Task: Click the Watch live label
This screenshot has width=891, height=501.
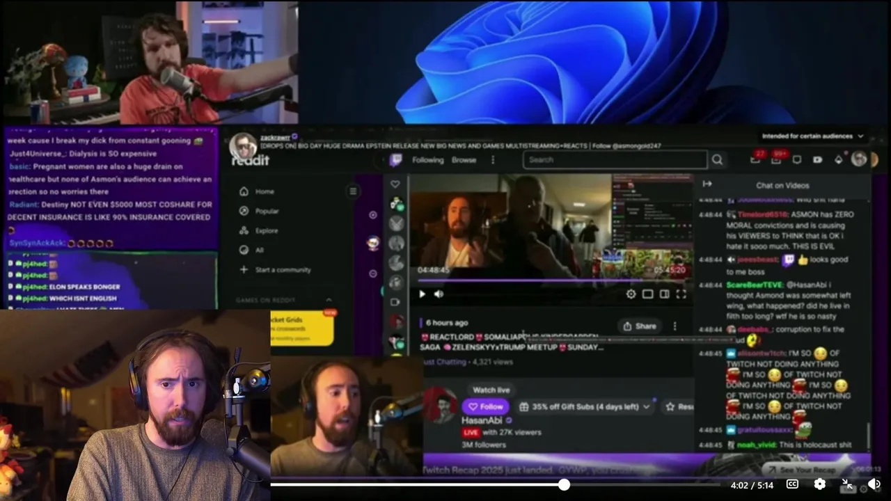Action: coord(491,390)
